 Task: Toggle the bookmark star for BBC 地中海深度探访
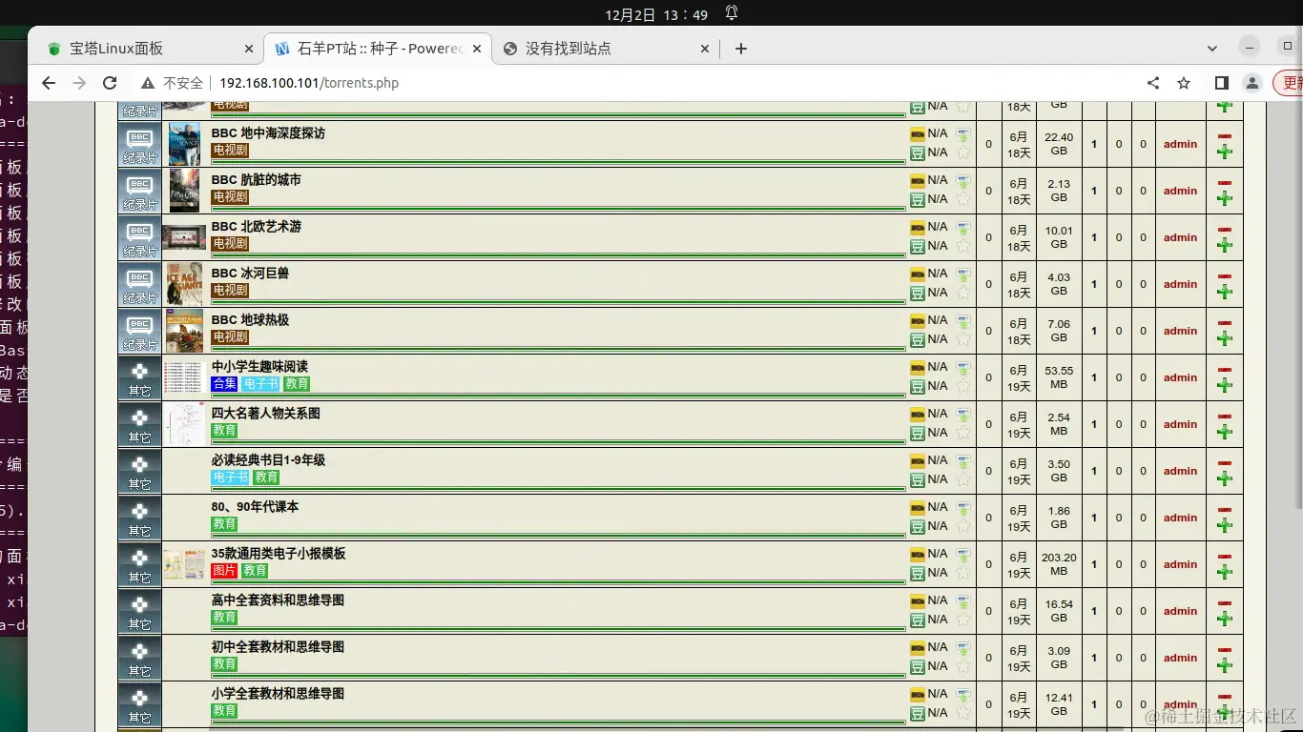tap(963, 152)
